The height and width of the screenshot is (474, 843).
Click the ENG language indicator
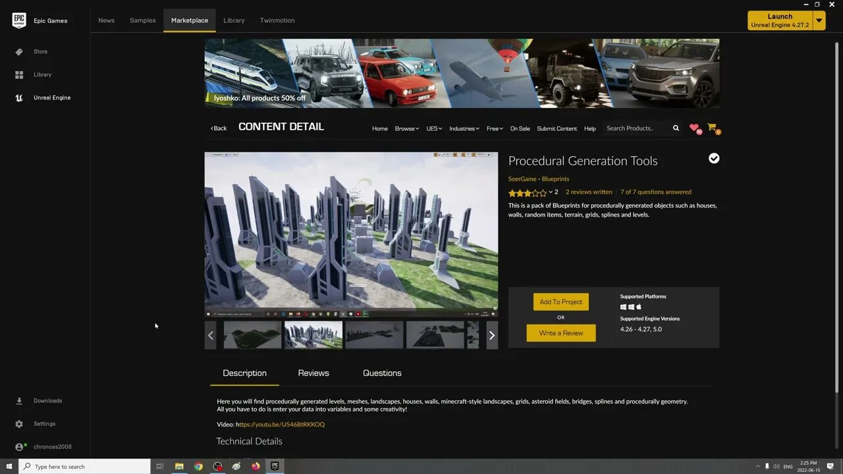coord(788,466)
